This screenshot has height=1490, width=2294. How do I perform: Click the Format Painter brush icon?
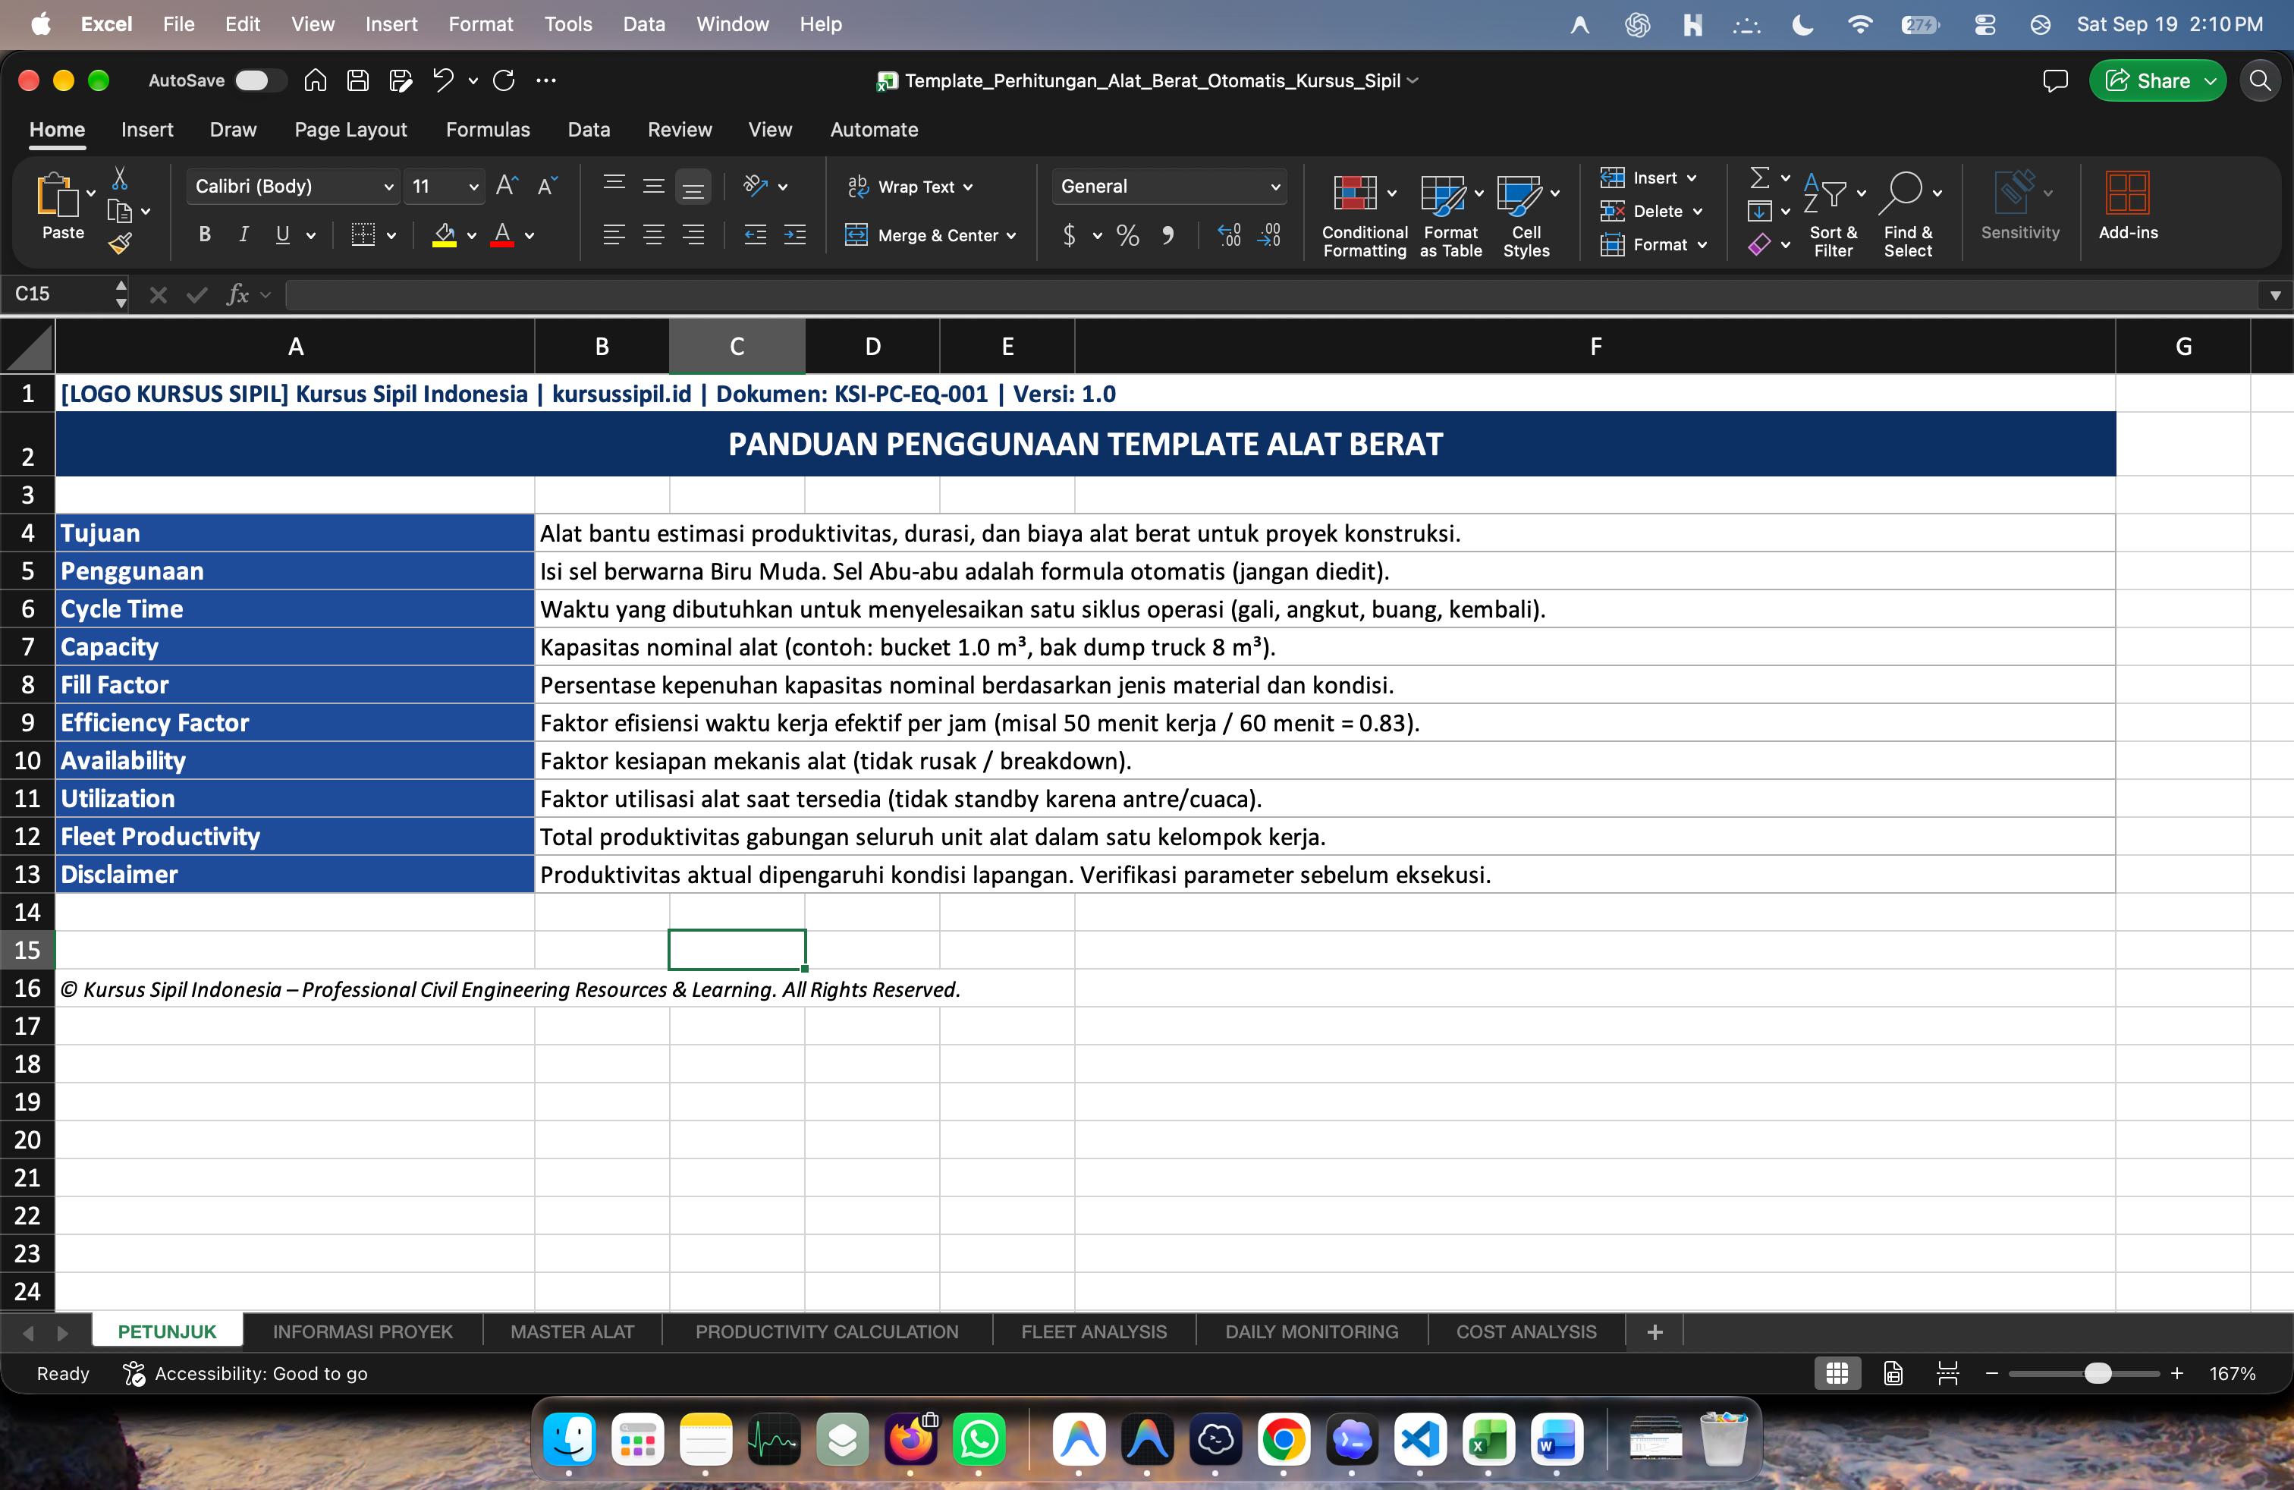[x=120, y=244]
